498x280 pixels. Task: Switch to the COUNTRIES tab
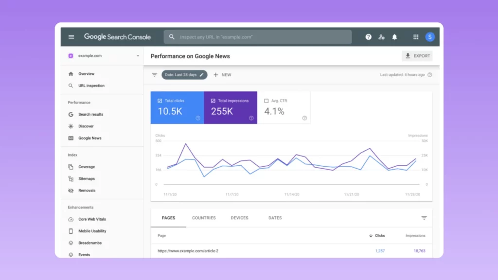(x=204, y=218)
